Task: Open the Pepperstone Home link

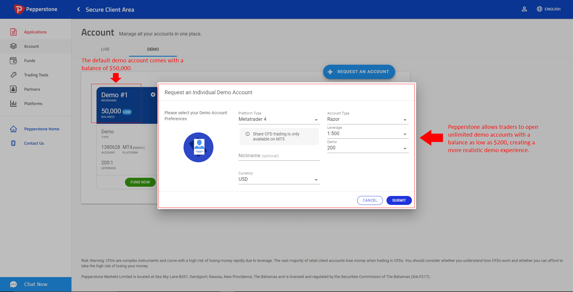Action: pyautogui.click(x=42, y=129)
